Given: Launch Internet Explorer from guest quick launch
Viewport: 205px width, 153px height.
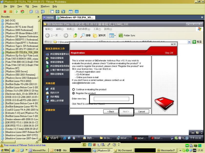Looking at the screenshot, I should pos(65,138).
